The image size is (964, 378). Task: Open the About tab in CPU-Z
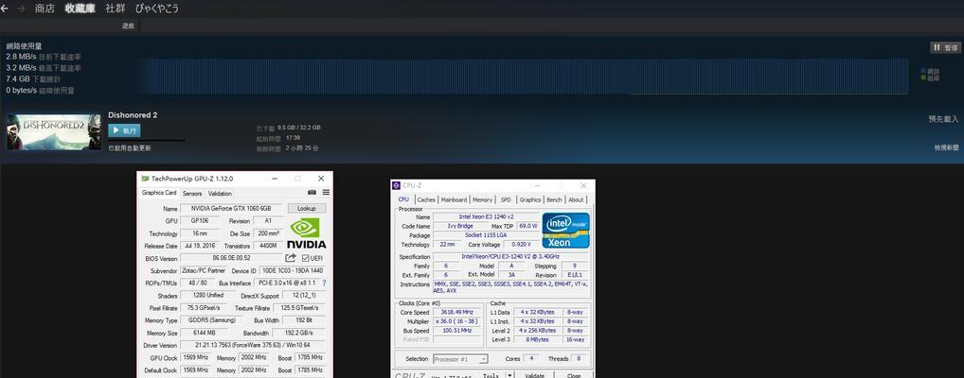pyautogui.click(x=576, y=199)
